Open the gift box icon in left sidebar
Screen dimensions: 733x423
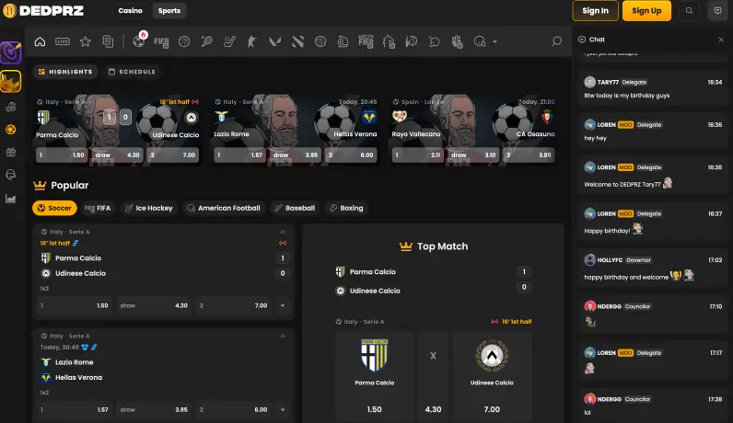point(11,152)
